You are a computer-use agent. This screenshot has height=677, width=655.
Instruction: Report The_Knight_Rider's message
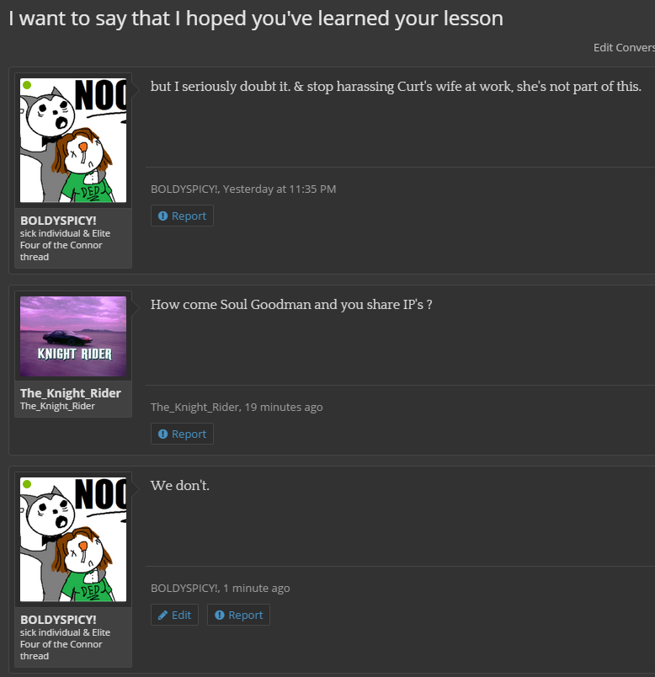click(182, 434)
